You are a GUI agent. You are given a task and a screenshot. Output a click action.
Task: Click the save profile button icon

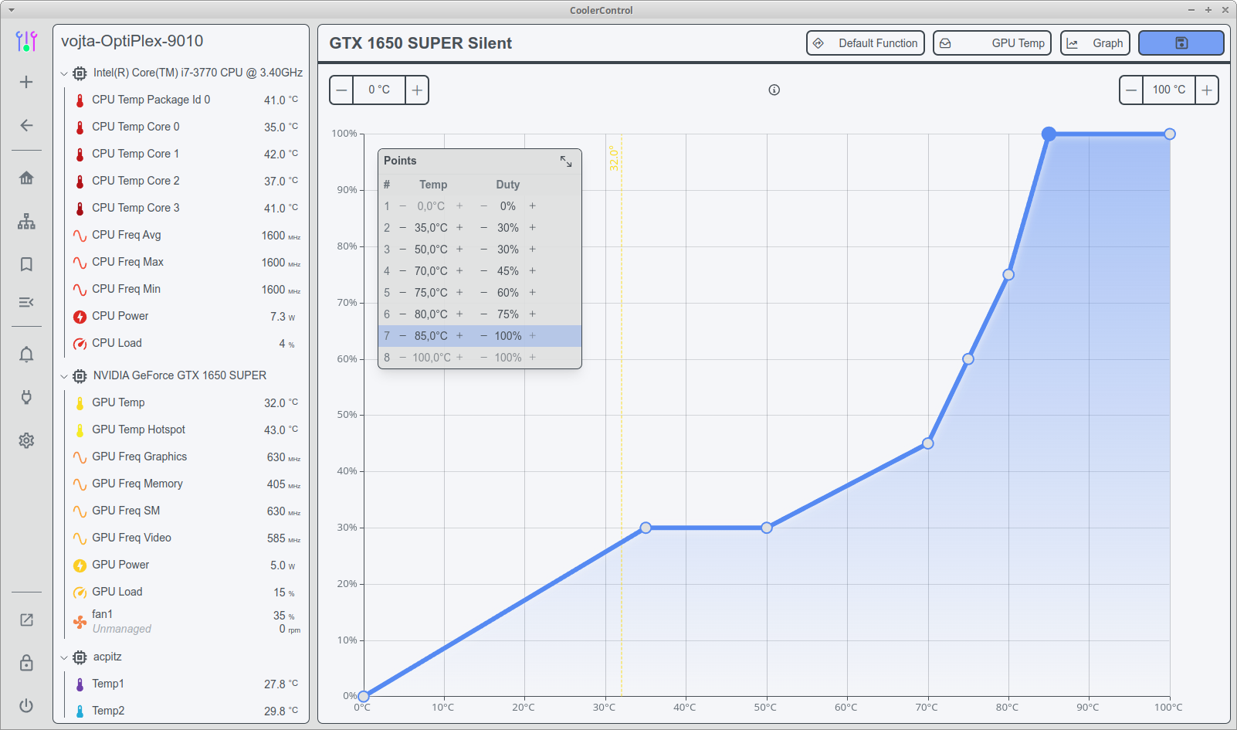1181,43
